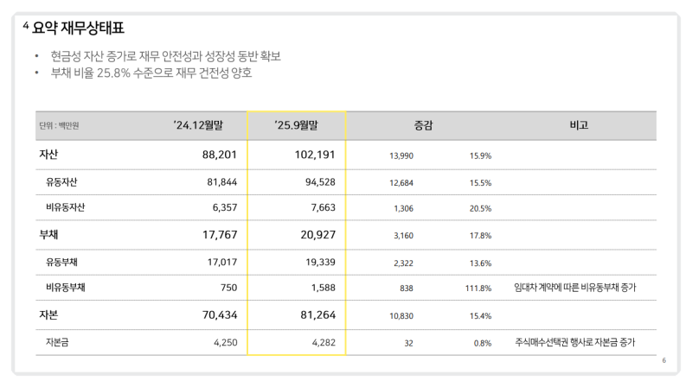Click the 증감 column header

tap(423, 125)
